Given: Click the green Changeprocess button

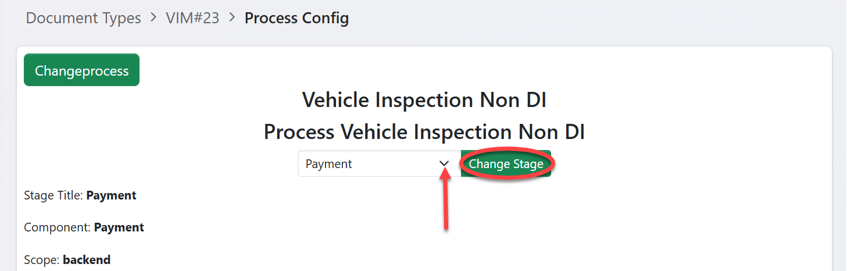Looking at the screenshot, I should pyautogui.click(x=81, y=70).
